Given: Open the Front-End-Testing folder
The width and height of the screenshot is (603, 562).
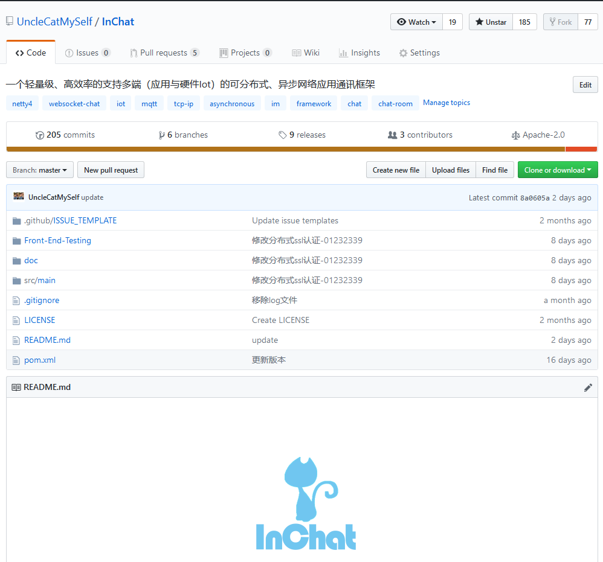Looking at the screenshot, I should [x=57, y=240].
